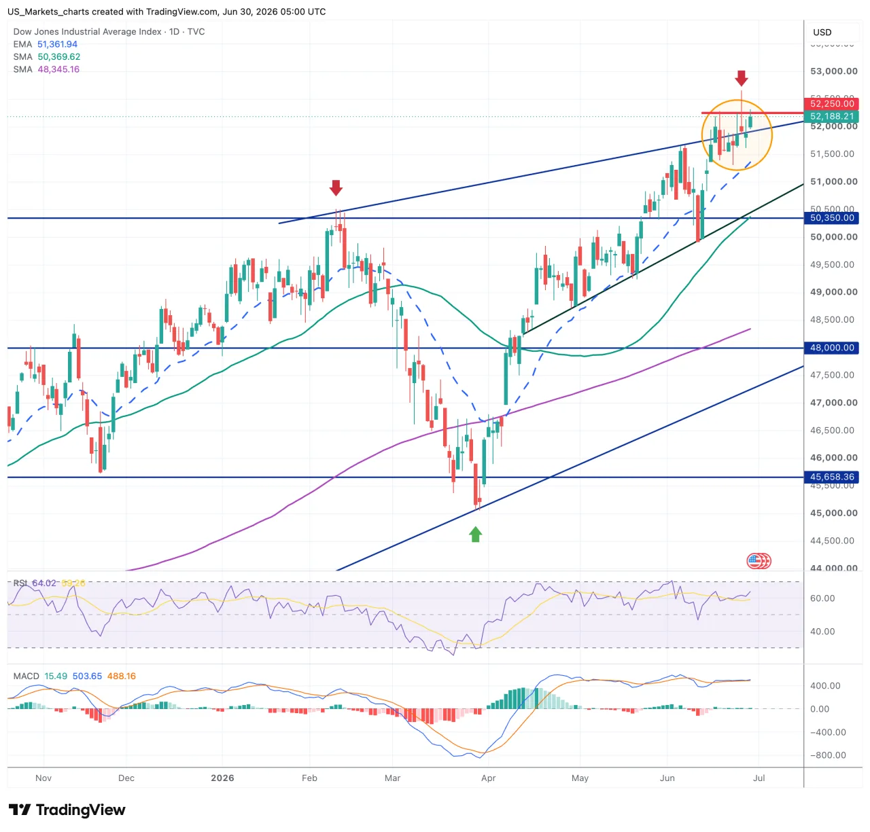Click 46,000.00 on the price axis
This screenshot has width=870, height=832.
833,458
